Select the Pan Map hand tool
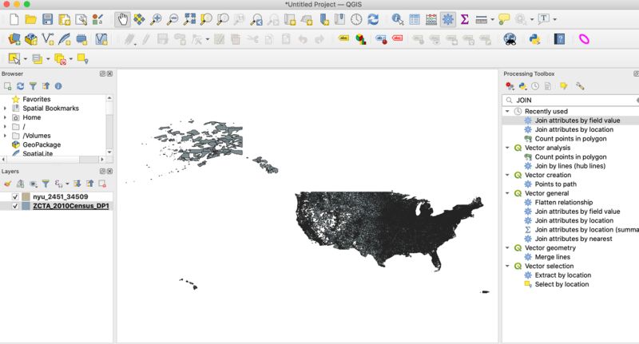 pyautogui.click(x=122, y=19)
